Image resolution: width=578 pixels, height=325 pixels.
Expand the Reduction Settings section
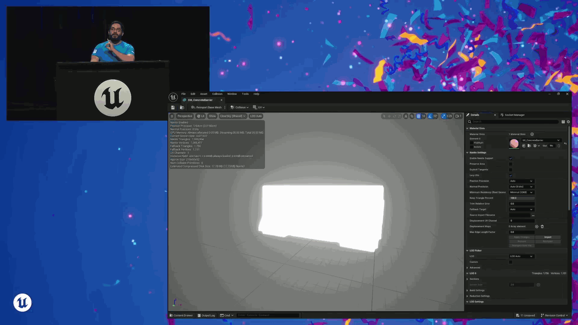click(467, 296)
